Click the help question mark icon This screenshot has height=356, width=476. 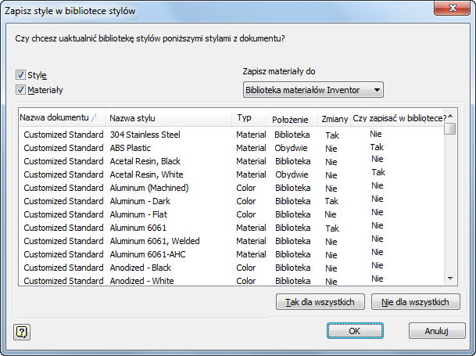[21, 332]
